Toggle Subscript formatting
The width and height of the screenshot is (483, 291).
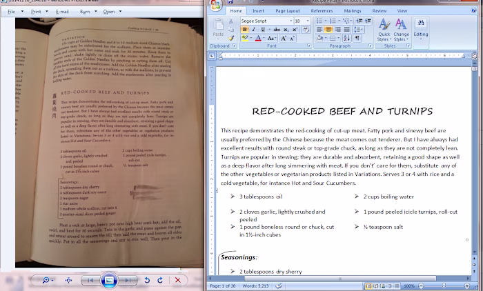(286, 30)
